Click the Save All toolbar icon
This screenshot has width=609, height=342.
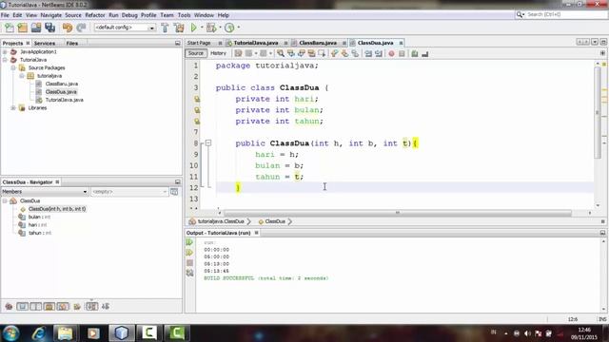coord(49,28)
